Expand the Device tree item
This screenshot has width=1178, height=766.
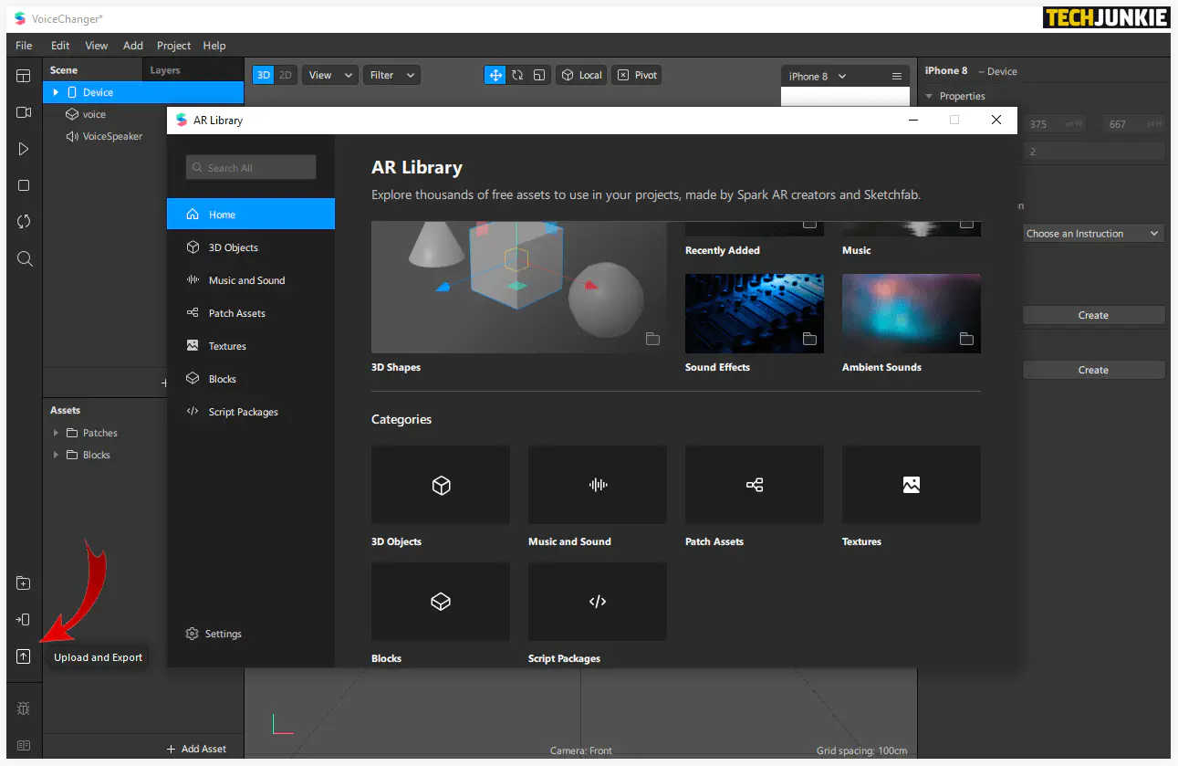[x=56, y=92]
